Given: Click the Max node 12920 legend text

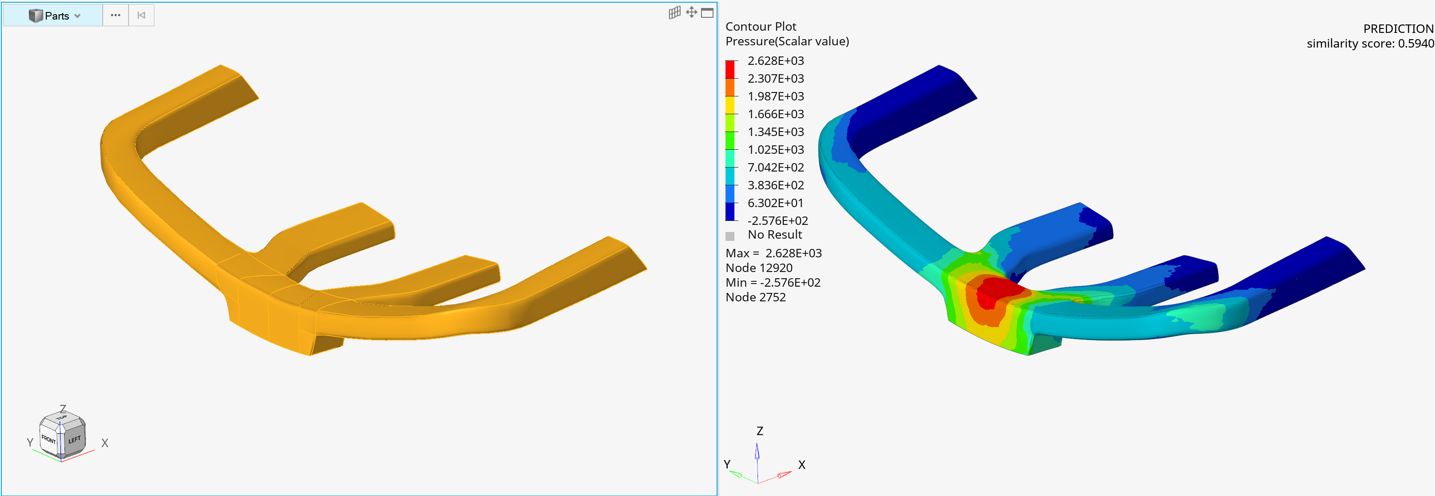Looking at the screenshot, I should 759,268.
